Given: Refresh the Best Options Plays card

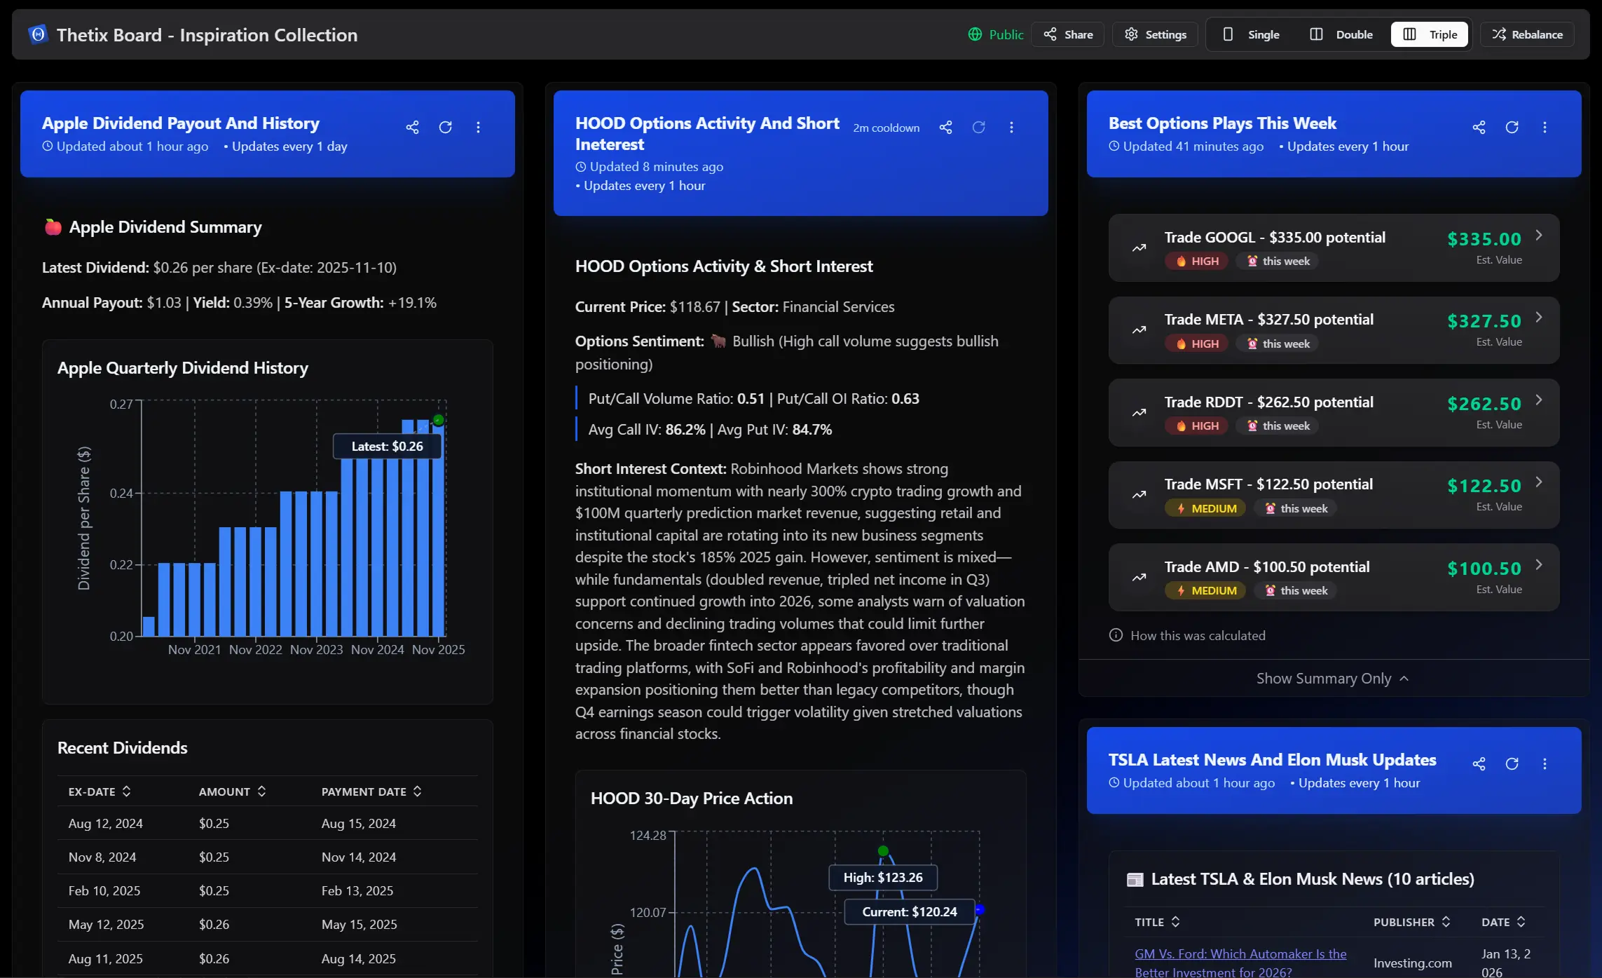Looking at the screenshot, I should 1512,128.
